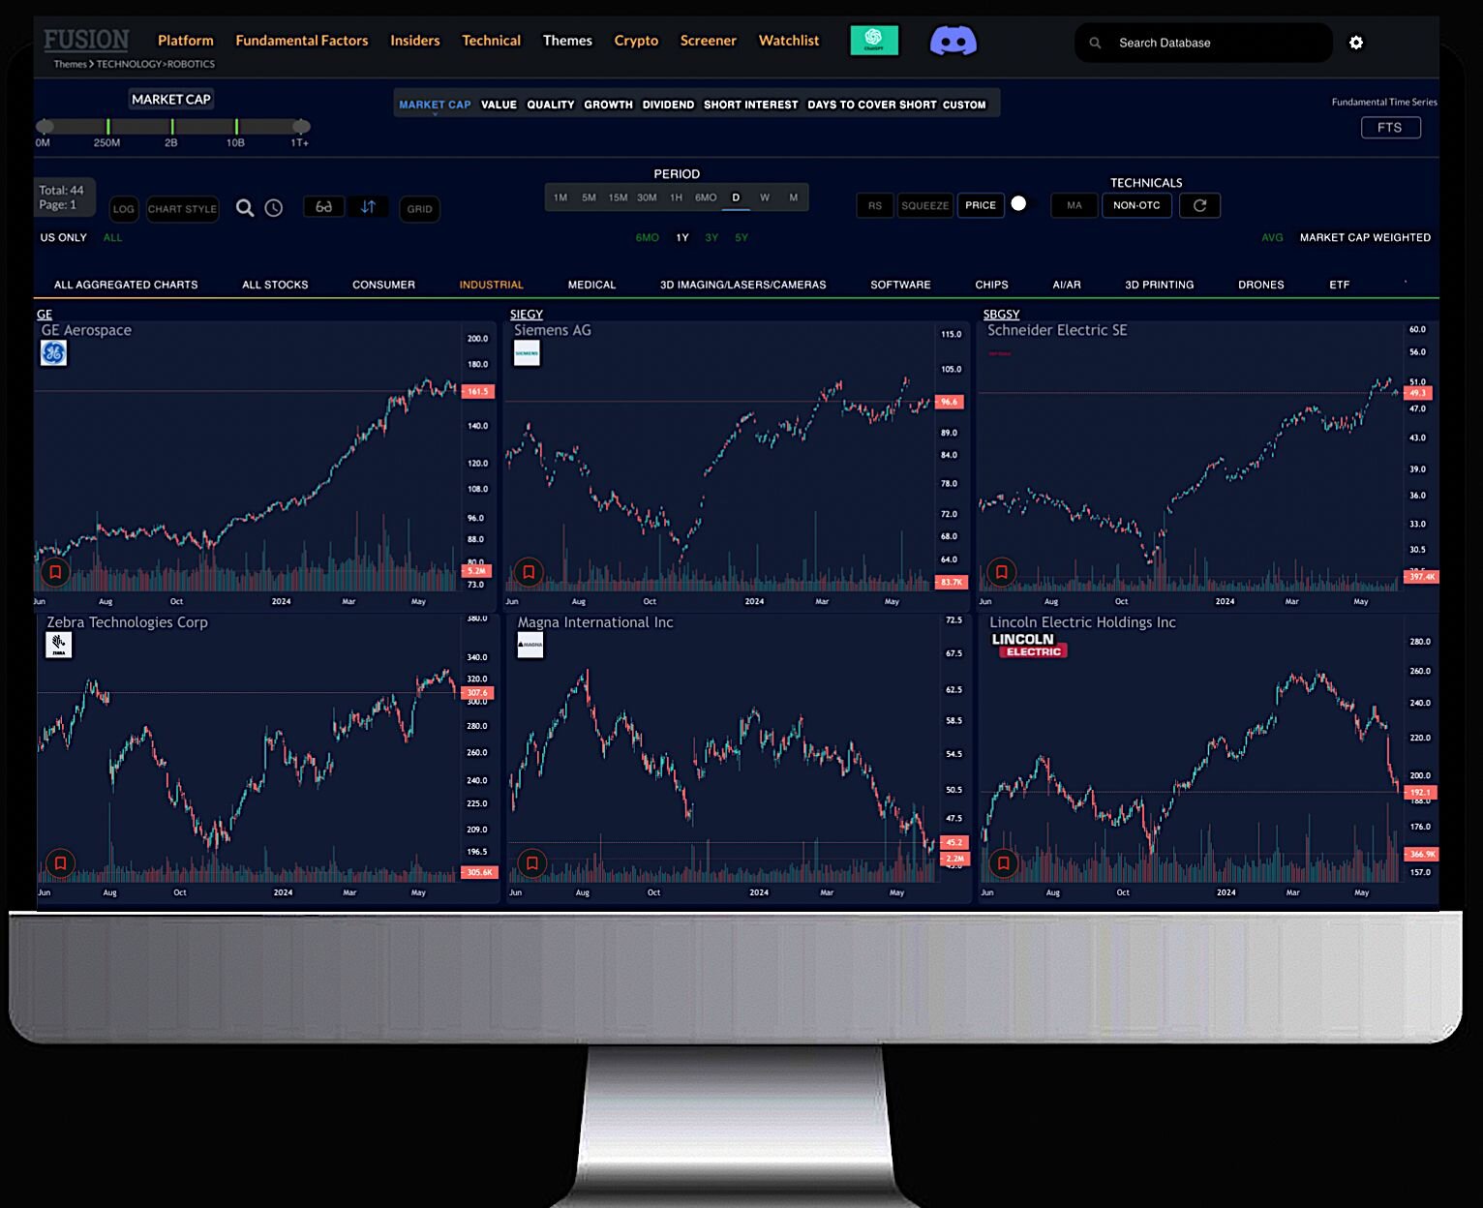The image size is (1483, 1208).
Task: Select the W weekly period
Action: [765, 197]
